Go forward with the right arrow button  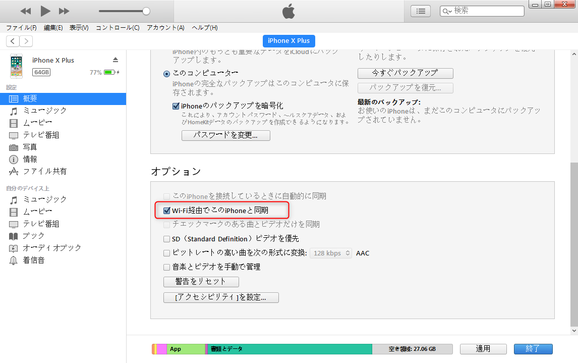point(26,41)
